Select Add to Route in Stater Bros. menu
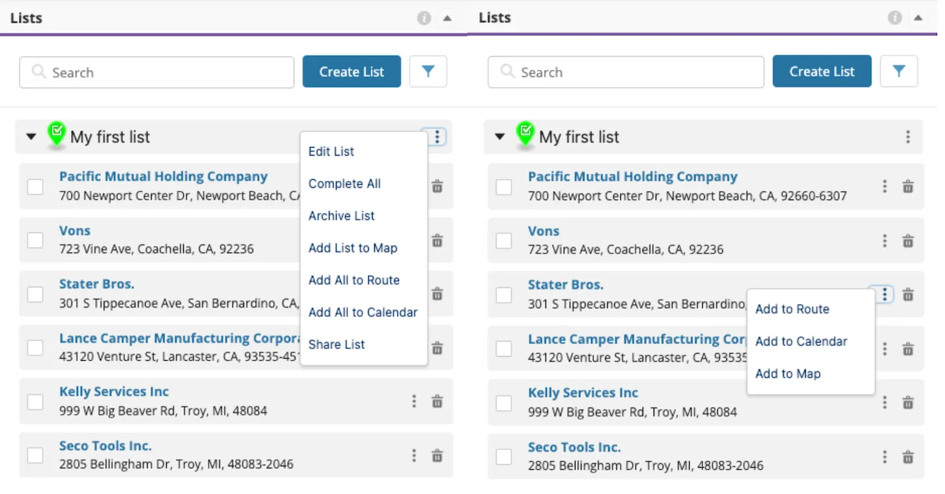 [793, 309]
